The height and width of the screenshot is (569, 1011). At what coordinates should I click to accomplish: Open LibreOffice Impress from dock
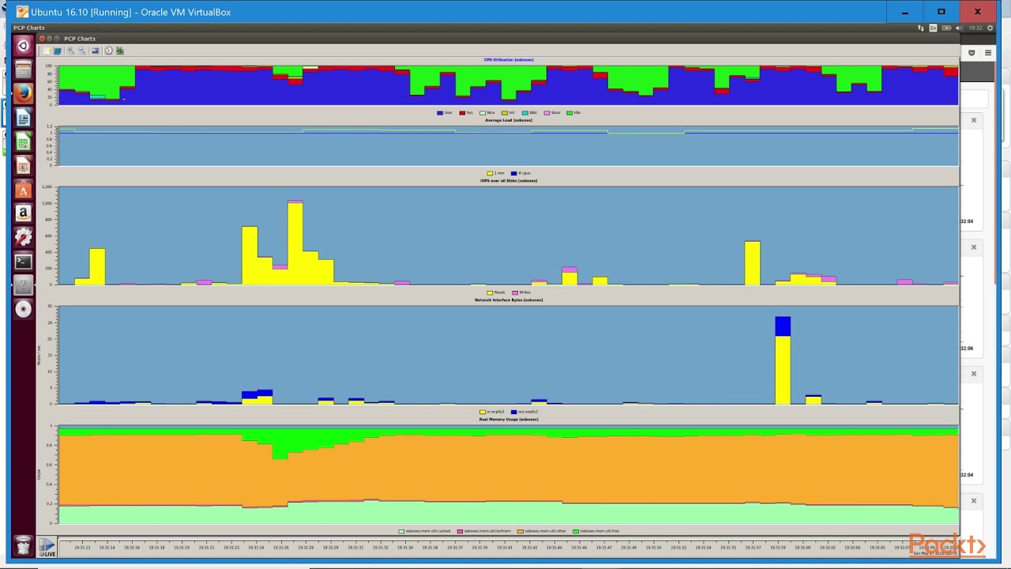(x=23, y=165)
